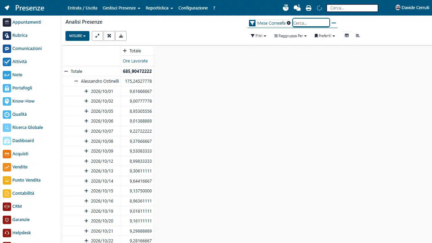Open the conversations chat bubbles icon
Image resolution: width=432 pixels, height=243 pixels.
point(297,8)
